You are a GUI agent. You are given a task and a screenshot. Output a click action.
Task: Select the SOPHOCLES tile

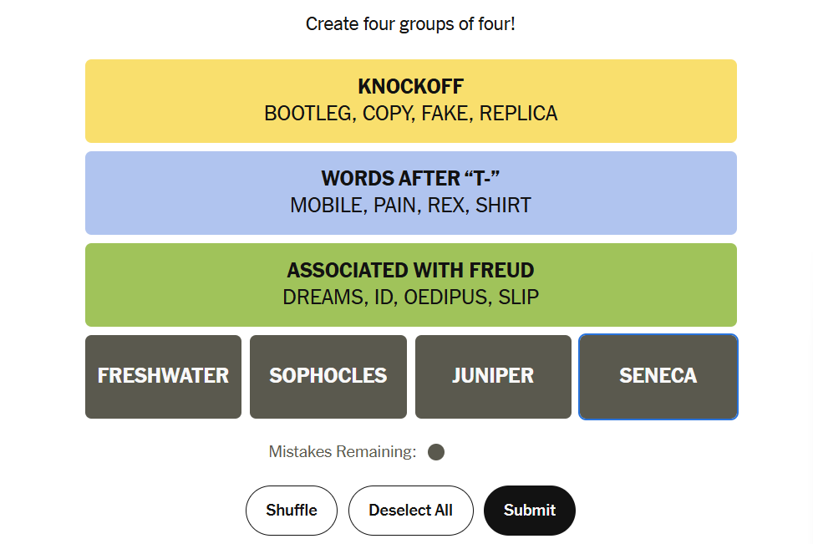tap(328, 377)
